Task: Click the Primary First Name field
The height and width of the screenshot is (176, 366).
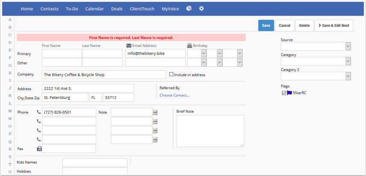Action: (x=62, y=53)
